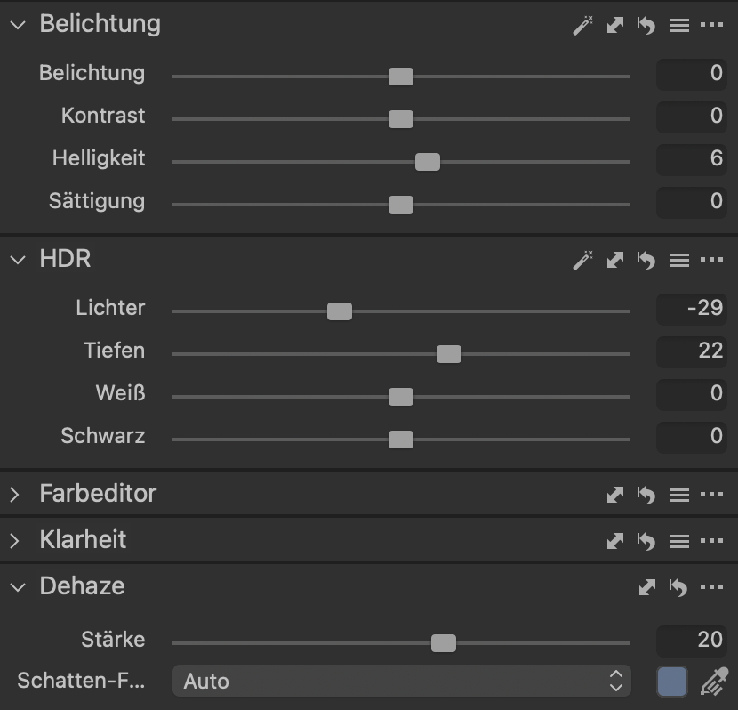Reset the Klarheit tool with undo arrow

646,541
